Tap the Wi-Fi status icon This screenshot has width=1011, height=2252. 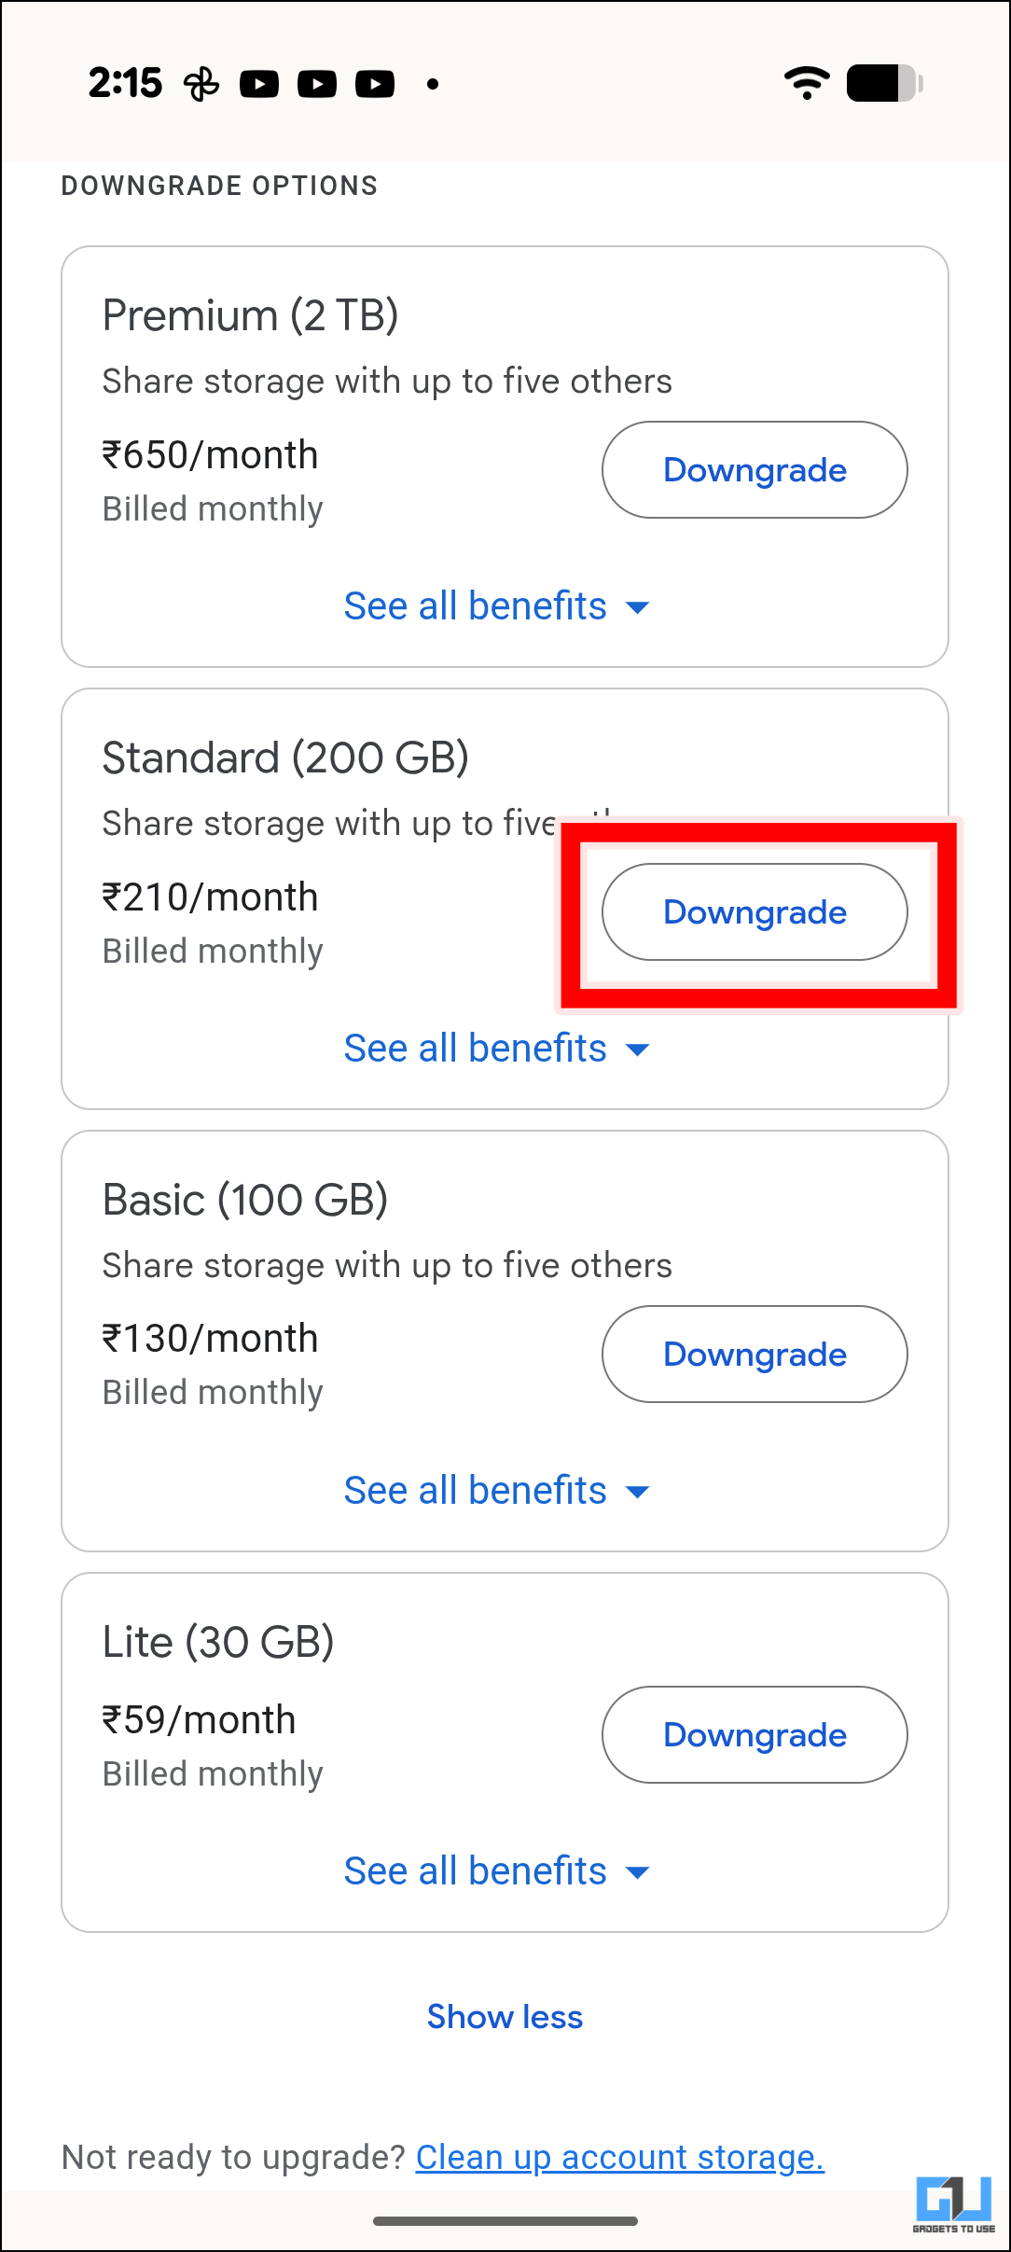(x=807, y=83)
